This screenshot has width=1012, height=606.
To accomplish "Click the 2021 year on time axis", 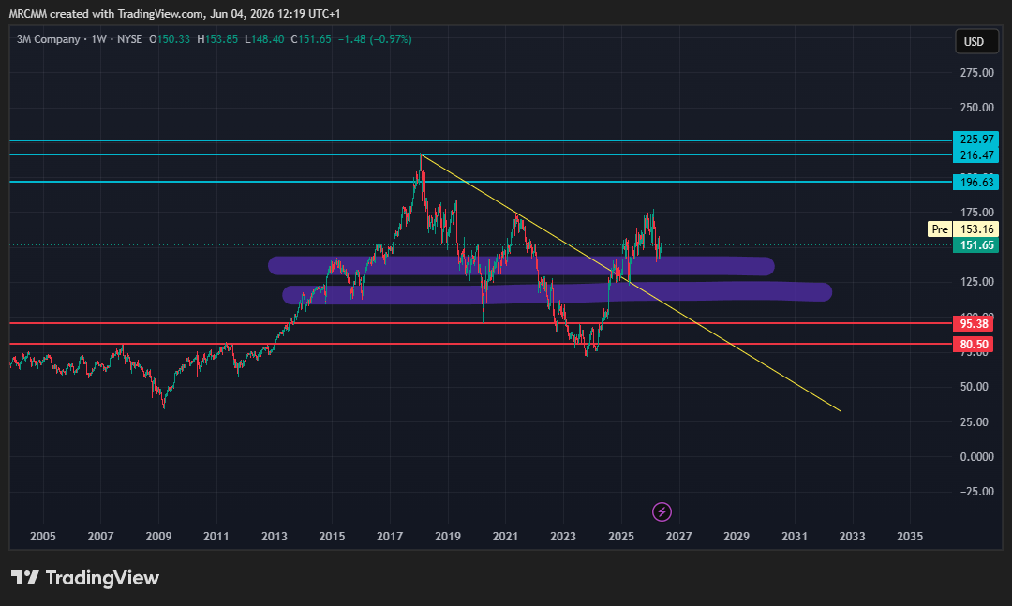I will coord(505,537).
